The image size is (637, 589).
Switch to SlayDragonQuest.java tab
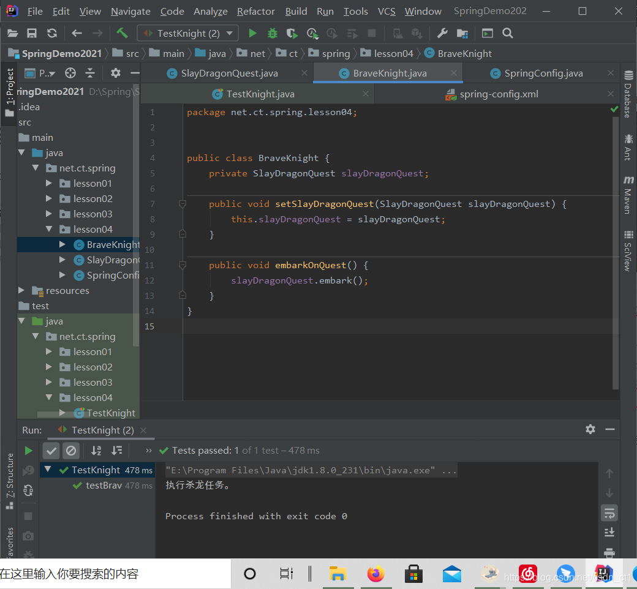pos(230,73)
